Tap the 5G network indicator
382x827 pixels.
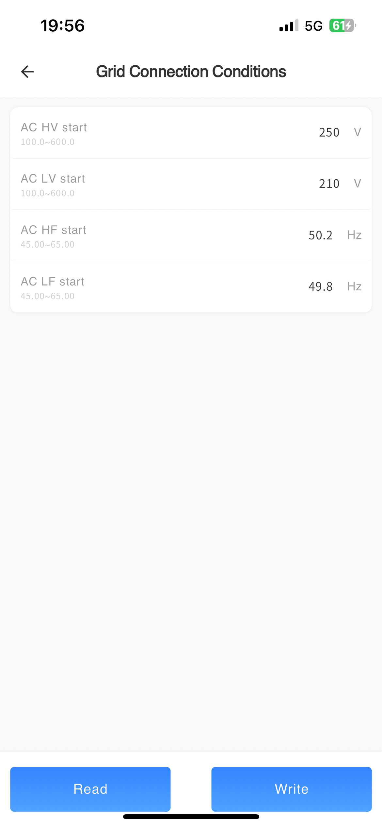coord(313,26)
